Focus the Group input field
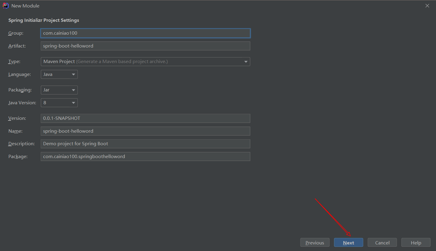 tap(145, 33)
